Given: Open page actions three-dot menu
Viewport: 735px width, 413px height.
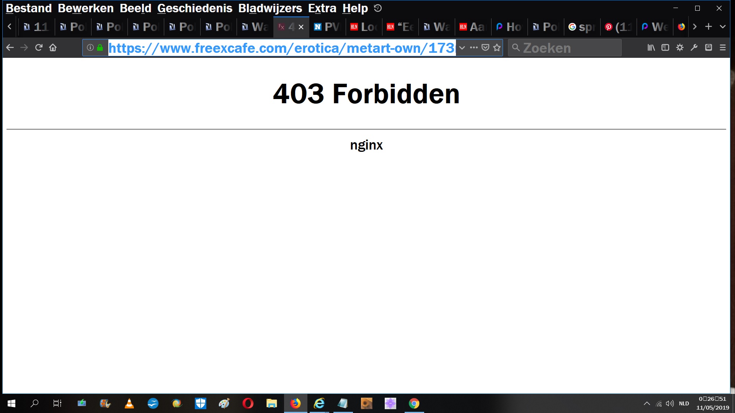Looking at the screenshot, I should [x=474, y=47].
